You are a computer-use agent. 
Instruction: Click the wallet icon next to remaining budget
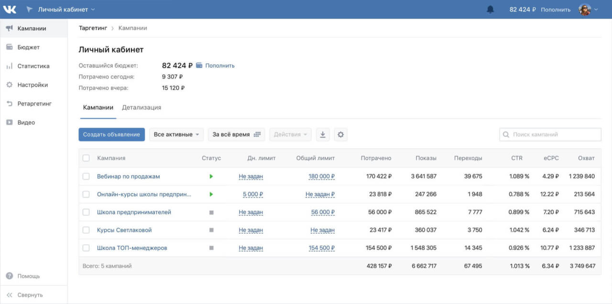click(199, 65)
